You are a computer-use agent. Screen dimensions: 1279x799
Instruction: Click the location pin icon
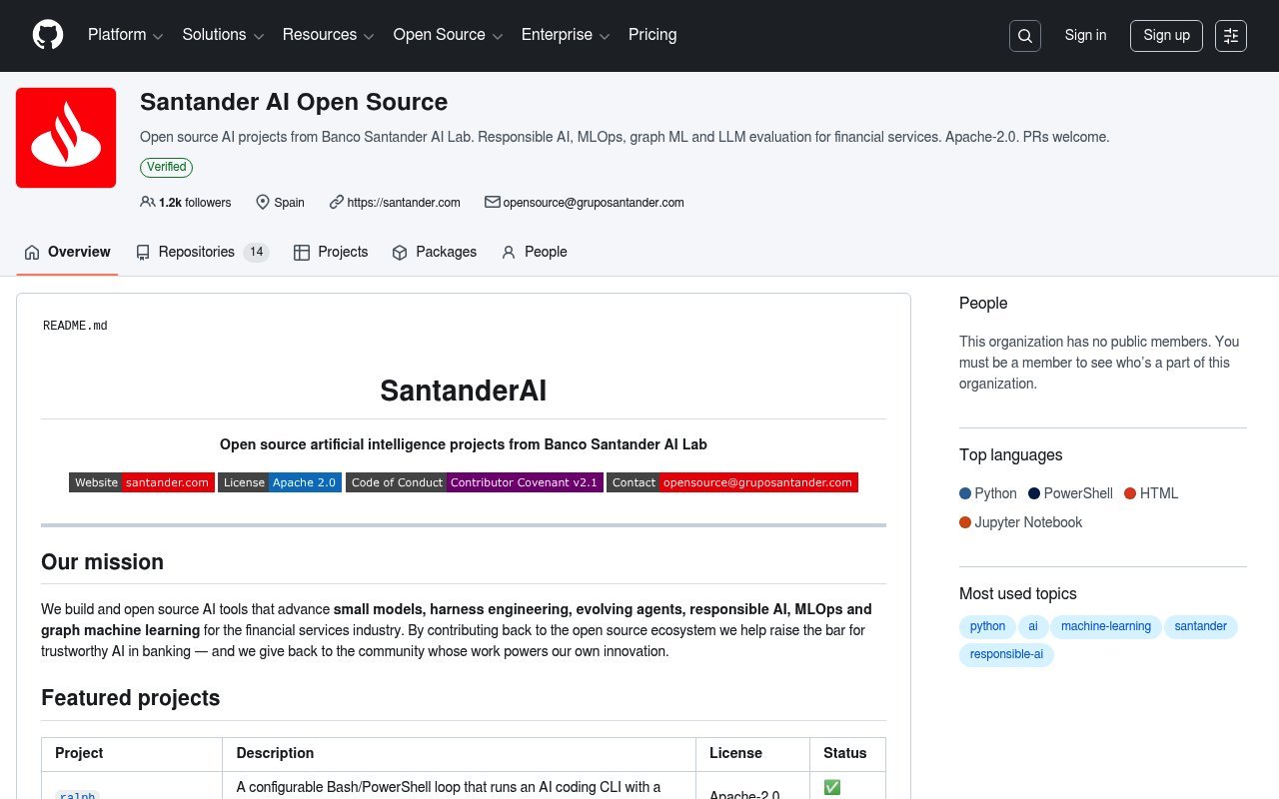coord(263,202)
